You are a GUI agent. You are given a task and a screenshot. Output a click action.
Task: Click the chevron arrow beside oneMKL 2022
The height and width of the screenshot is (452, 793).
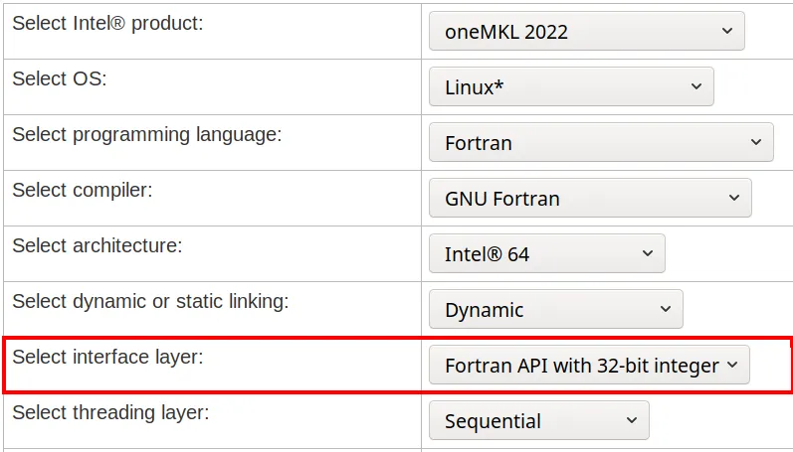(x=724, y=31)
